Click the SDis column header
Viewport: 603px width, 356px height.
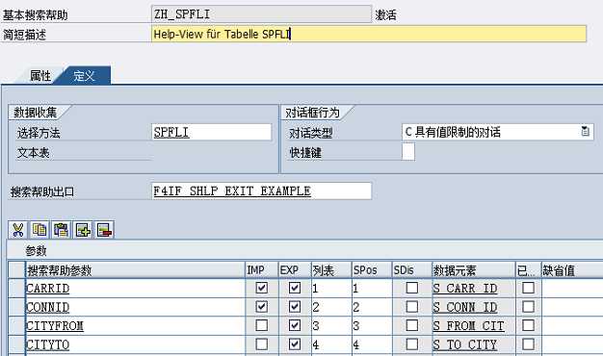click(412, 270)
